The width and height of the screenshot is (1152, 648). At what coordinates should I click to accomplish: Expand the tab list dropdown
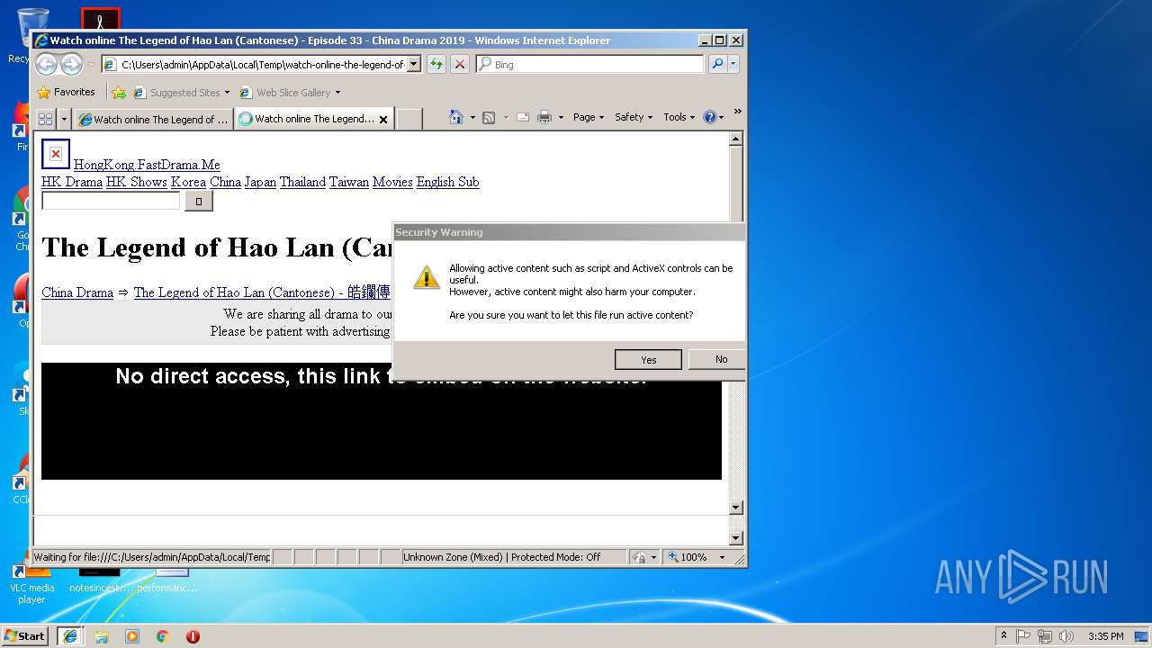(64, 119)
